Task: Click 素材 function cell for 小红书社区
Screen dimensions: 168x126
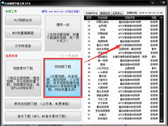Action: [154, 68]
